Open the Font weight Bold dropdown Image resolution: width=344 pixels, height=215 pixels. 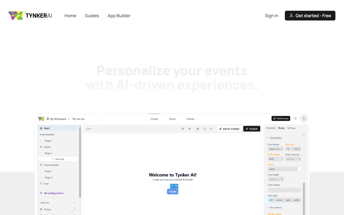tap(276, 159)
